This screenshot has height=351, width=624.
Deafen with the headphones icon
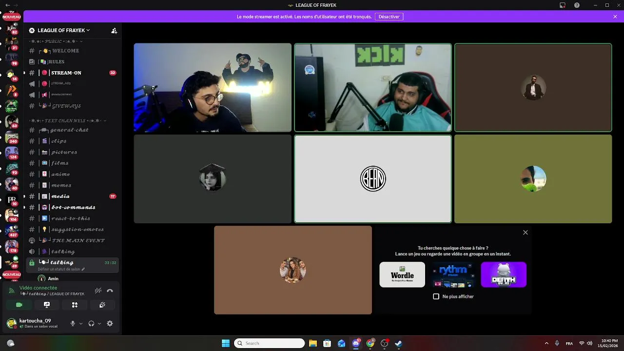(91, 323)
